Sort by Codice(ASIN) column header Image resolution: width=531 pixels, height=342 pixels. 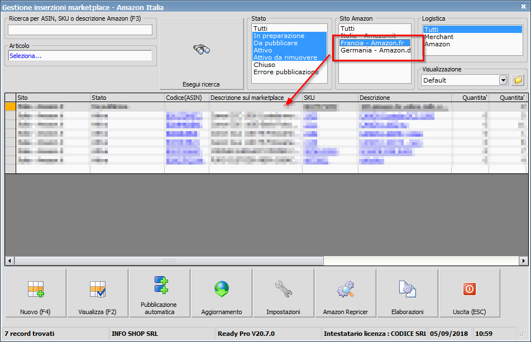click(187, 98)
